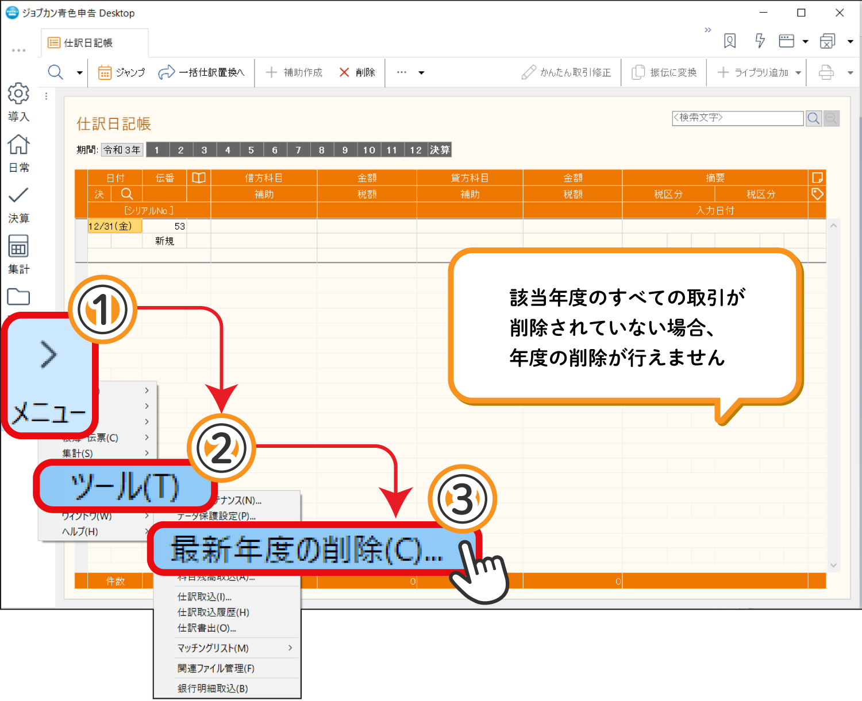The height and width of the screenshot is (701, 862).
Task: Click the note icon in the header corner
Action: click(x=817, y=177)
